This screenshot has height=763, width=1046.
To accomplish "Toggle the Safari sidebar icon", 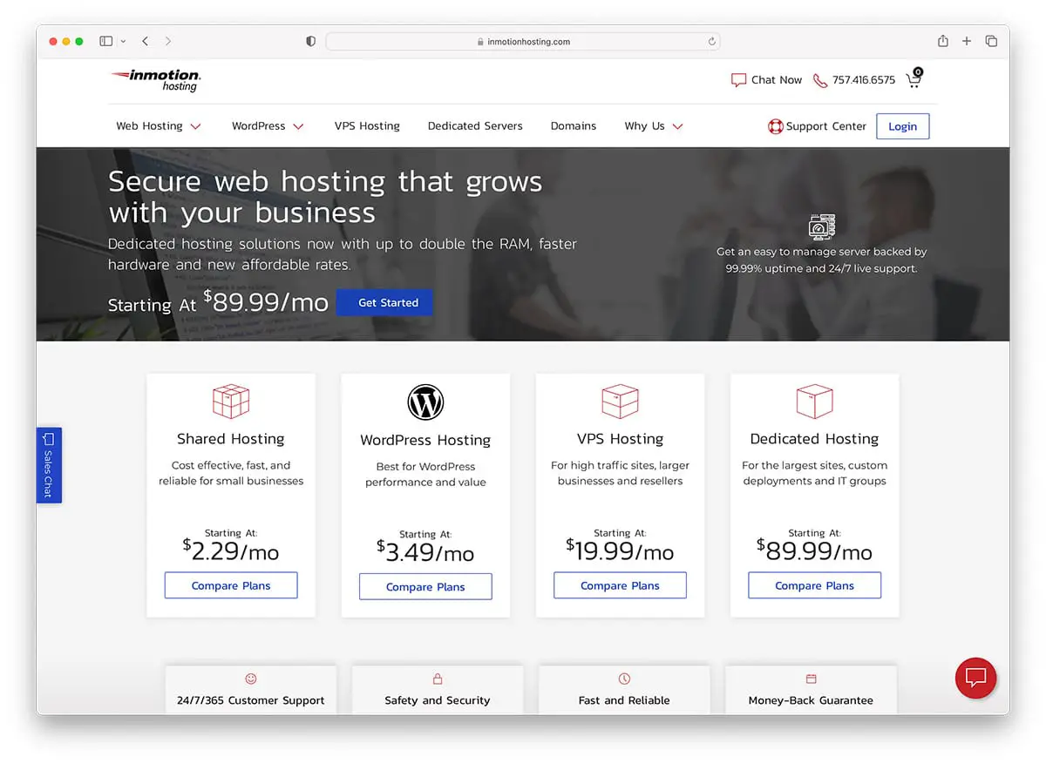I will (106, 41).
